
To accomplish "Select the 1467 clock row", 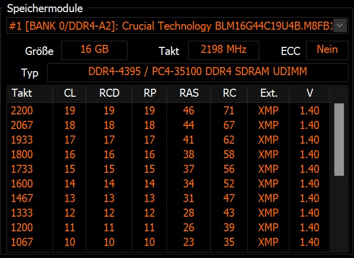I will [x=168, y=198].
